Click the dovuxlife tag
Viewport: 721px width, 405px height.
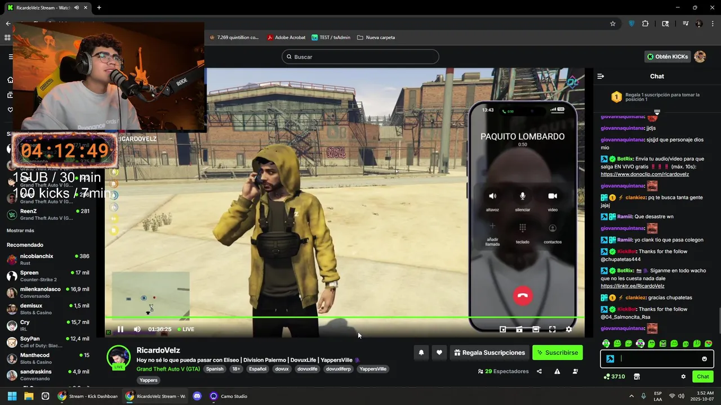click(307, 369)
